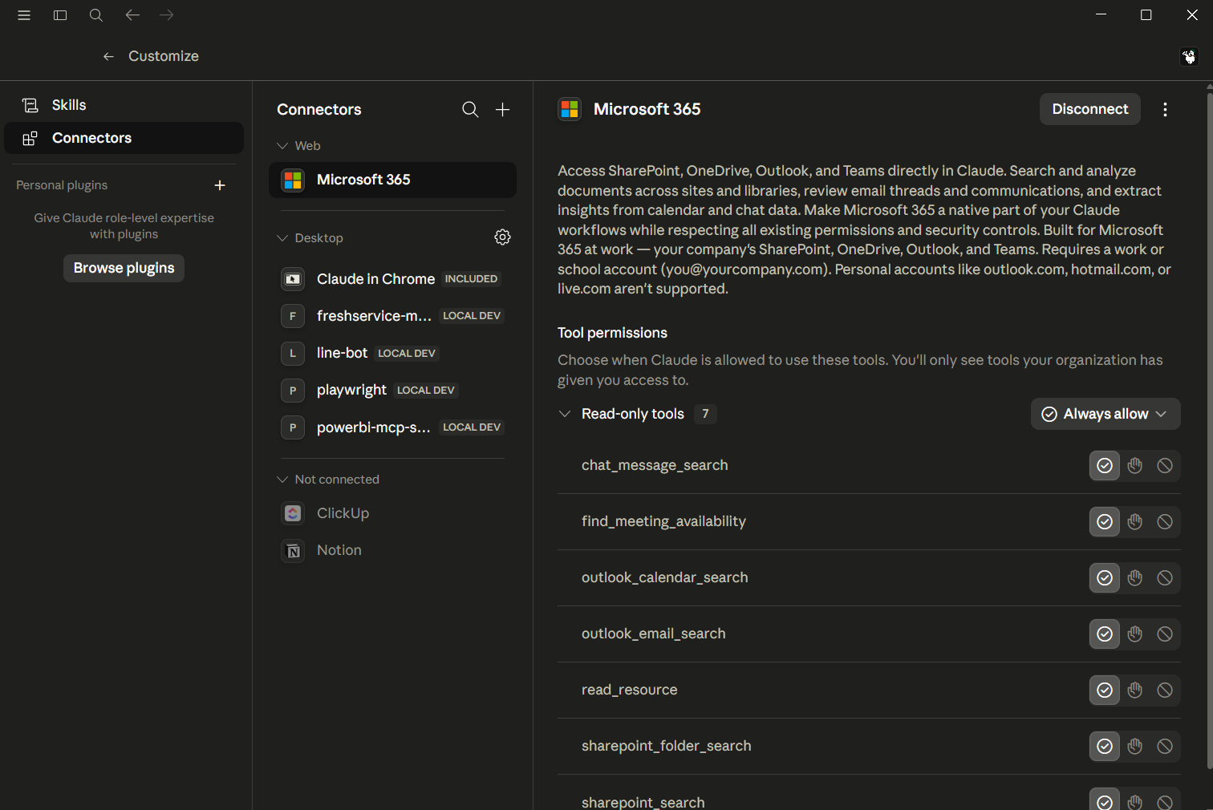The height and width of the screenshot is (810, 1213).
Task: Block the sharepoint_folder_search tool
Action: (x=1165, y=747)
